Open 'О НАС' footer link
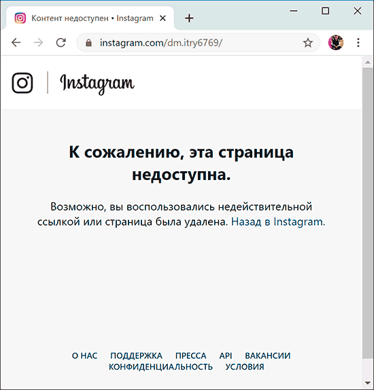Screen dimensions: 374x390 click(x=84, y=355)
